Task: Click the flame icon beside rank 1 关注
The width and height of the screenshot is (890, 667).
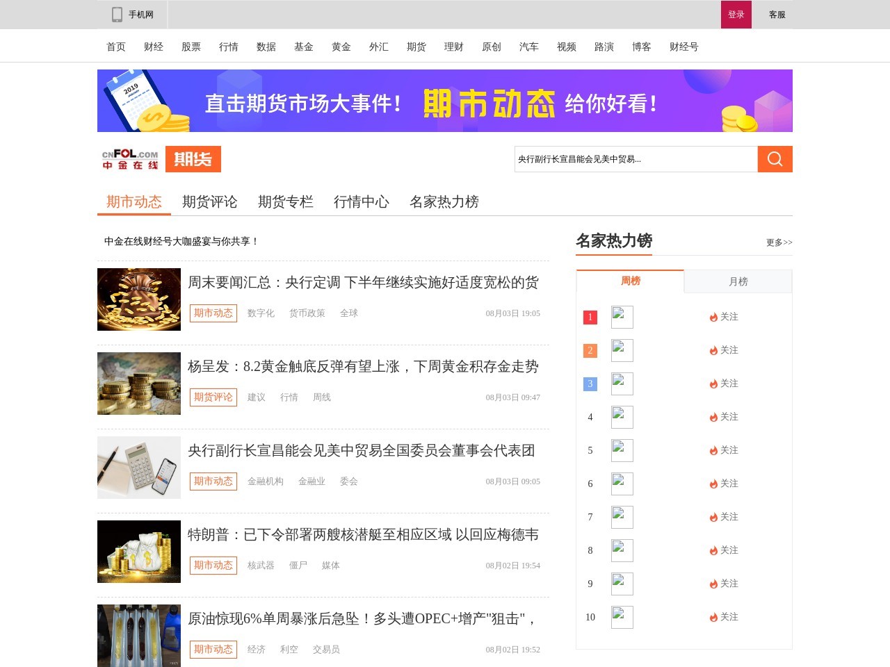Action: click(x=714, y=317)
